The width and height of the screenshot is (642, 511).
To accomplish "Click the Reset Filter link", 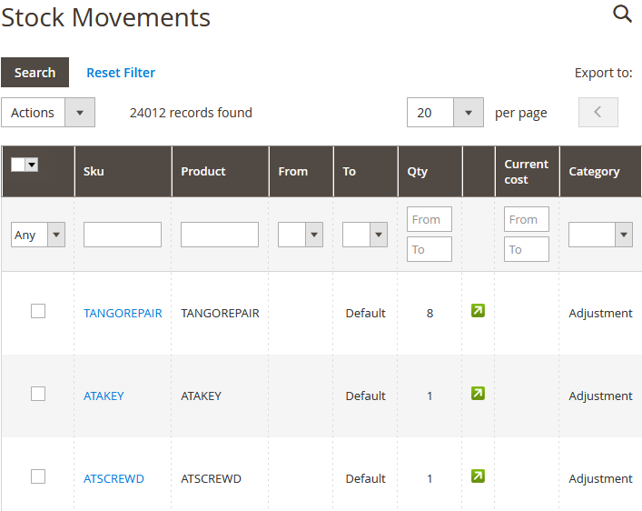I will [121, 73].
